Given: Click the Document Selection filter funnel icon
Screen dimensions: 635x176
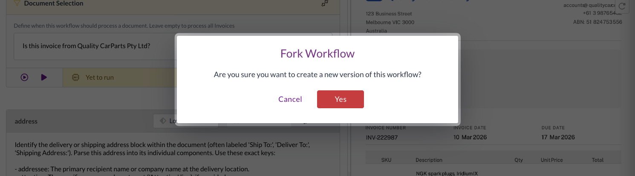Looking at the screenshot, I should coord(17,3).
